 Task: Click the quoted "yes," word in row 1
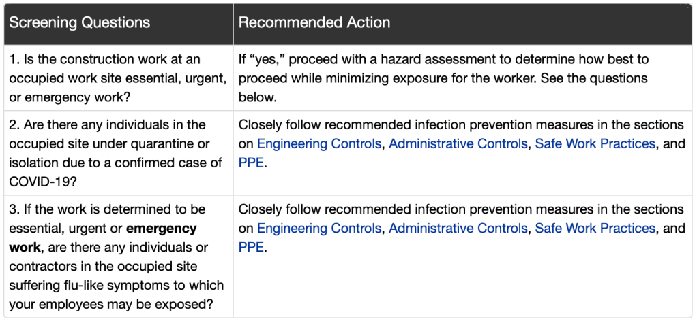261,60
